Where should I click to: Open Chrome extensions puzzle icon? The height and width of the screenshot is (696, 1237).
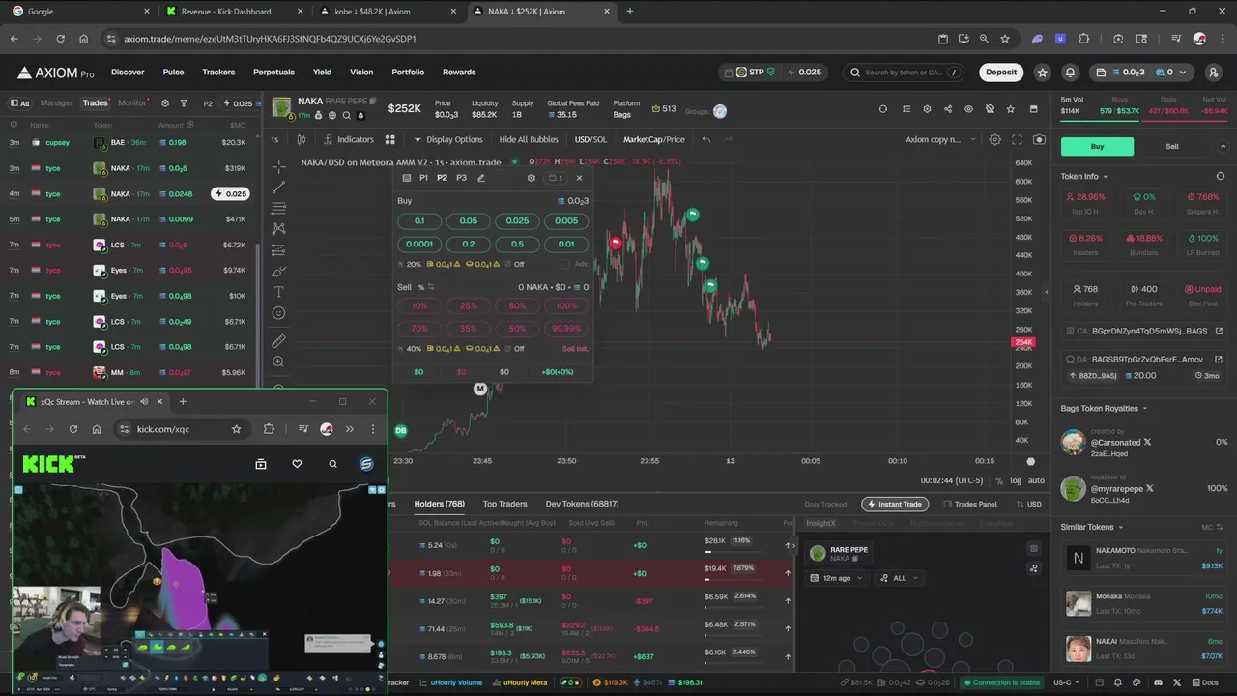click(1083, 39)
